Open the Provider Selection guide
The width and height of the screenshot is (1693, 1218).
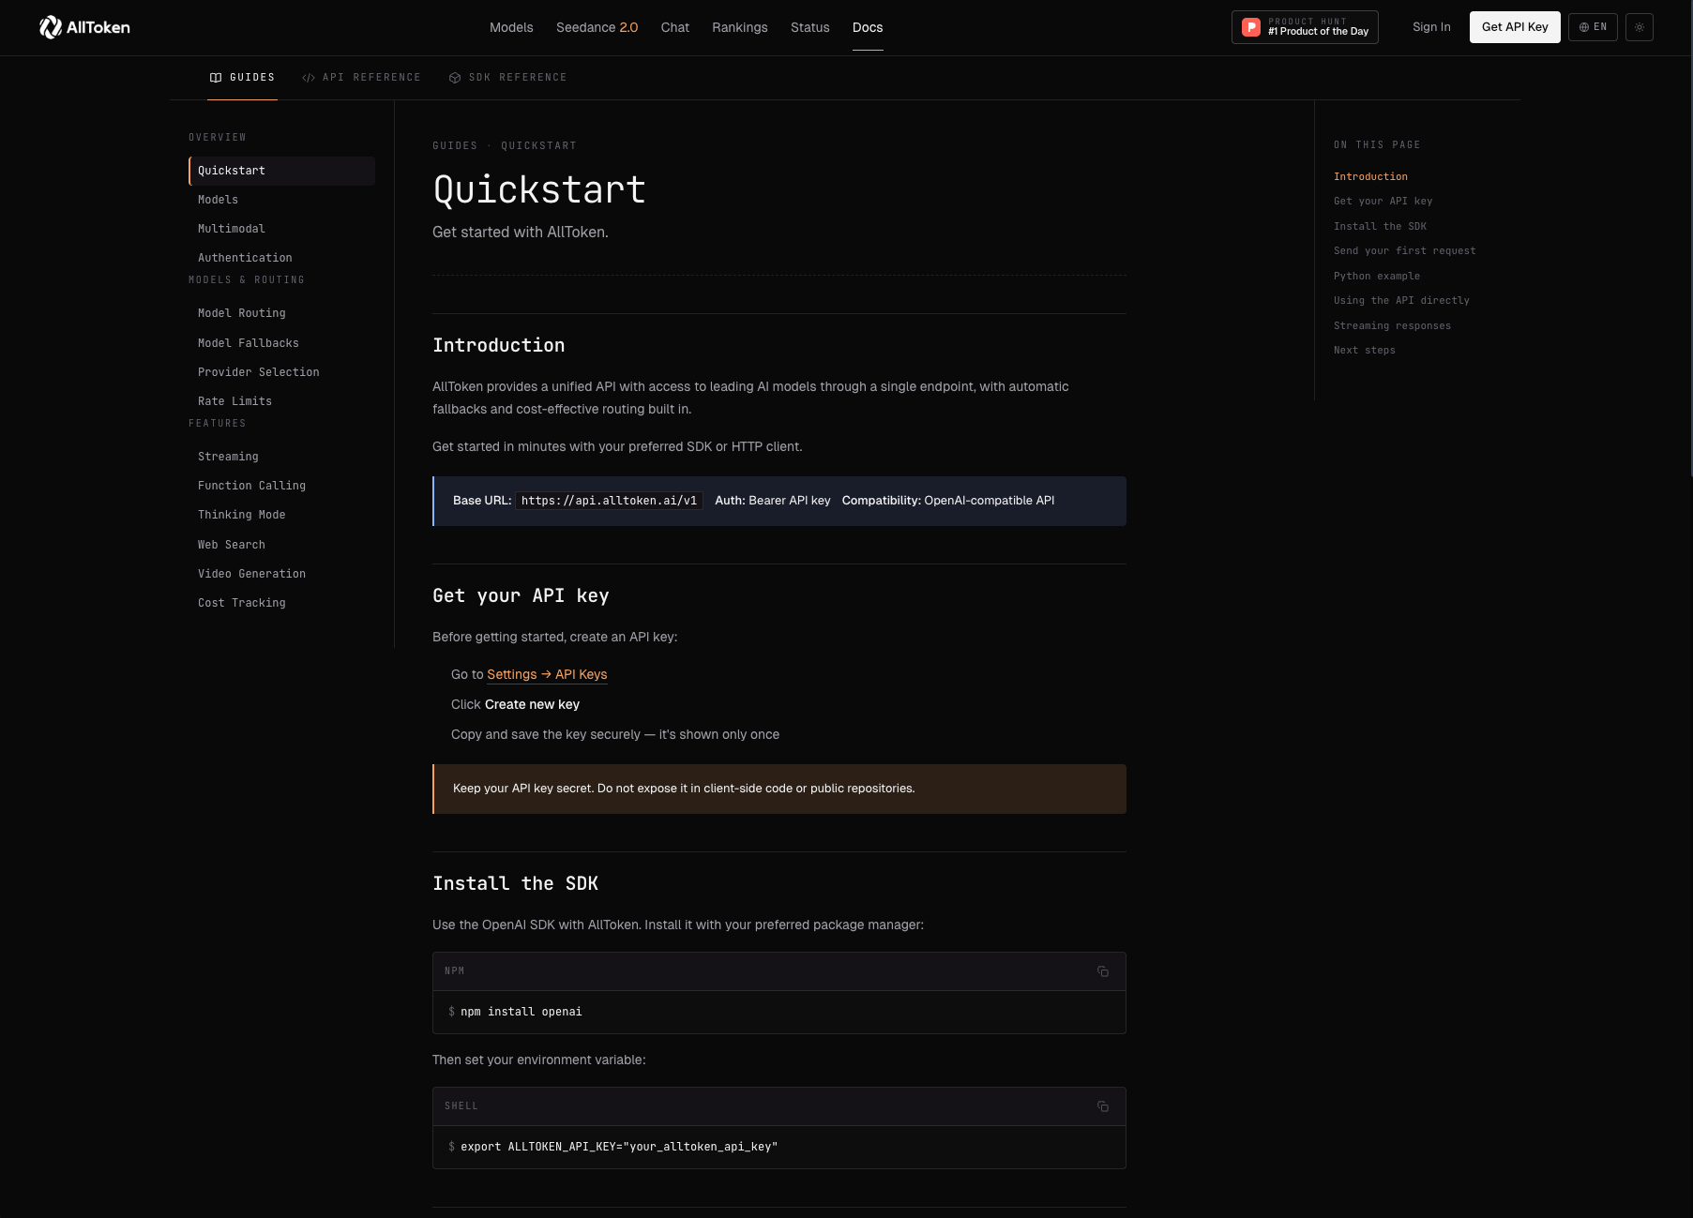281,372
